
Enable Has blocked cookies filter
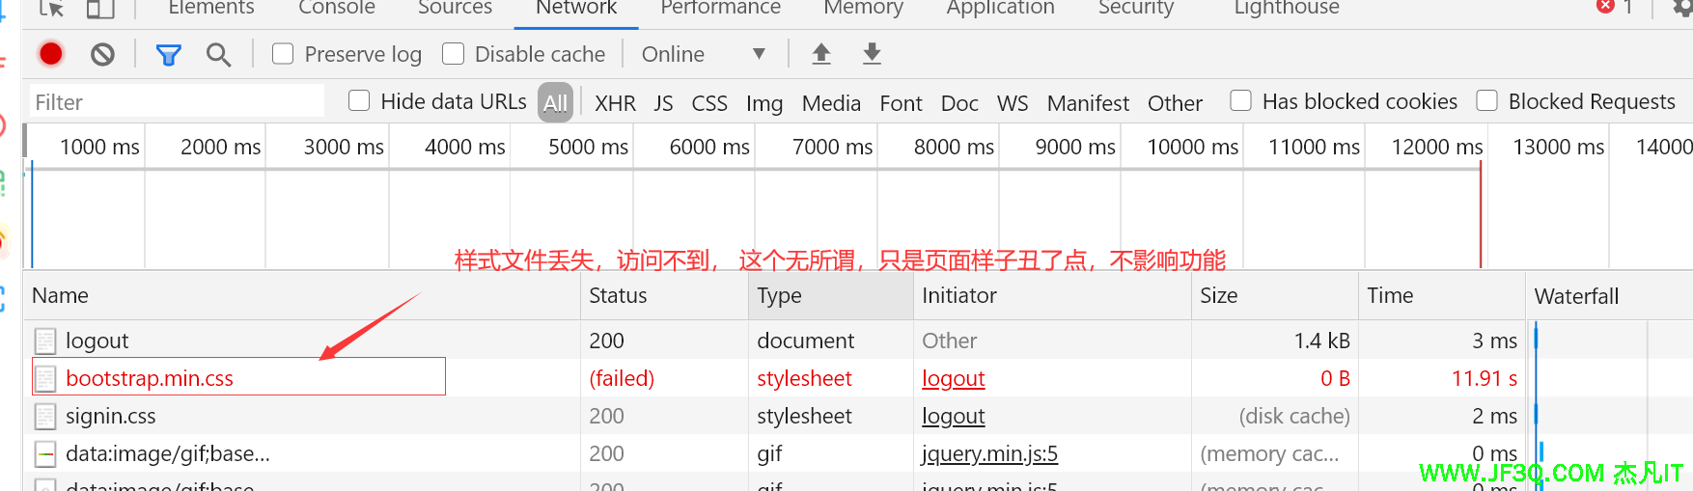[1241, 101]
